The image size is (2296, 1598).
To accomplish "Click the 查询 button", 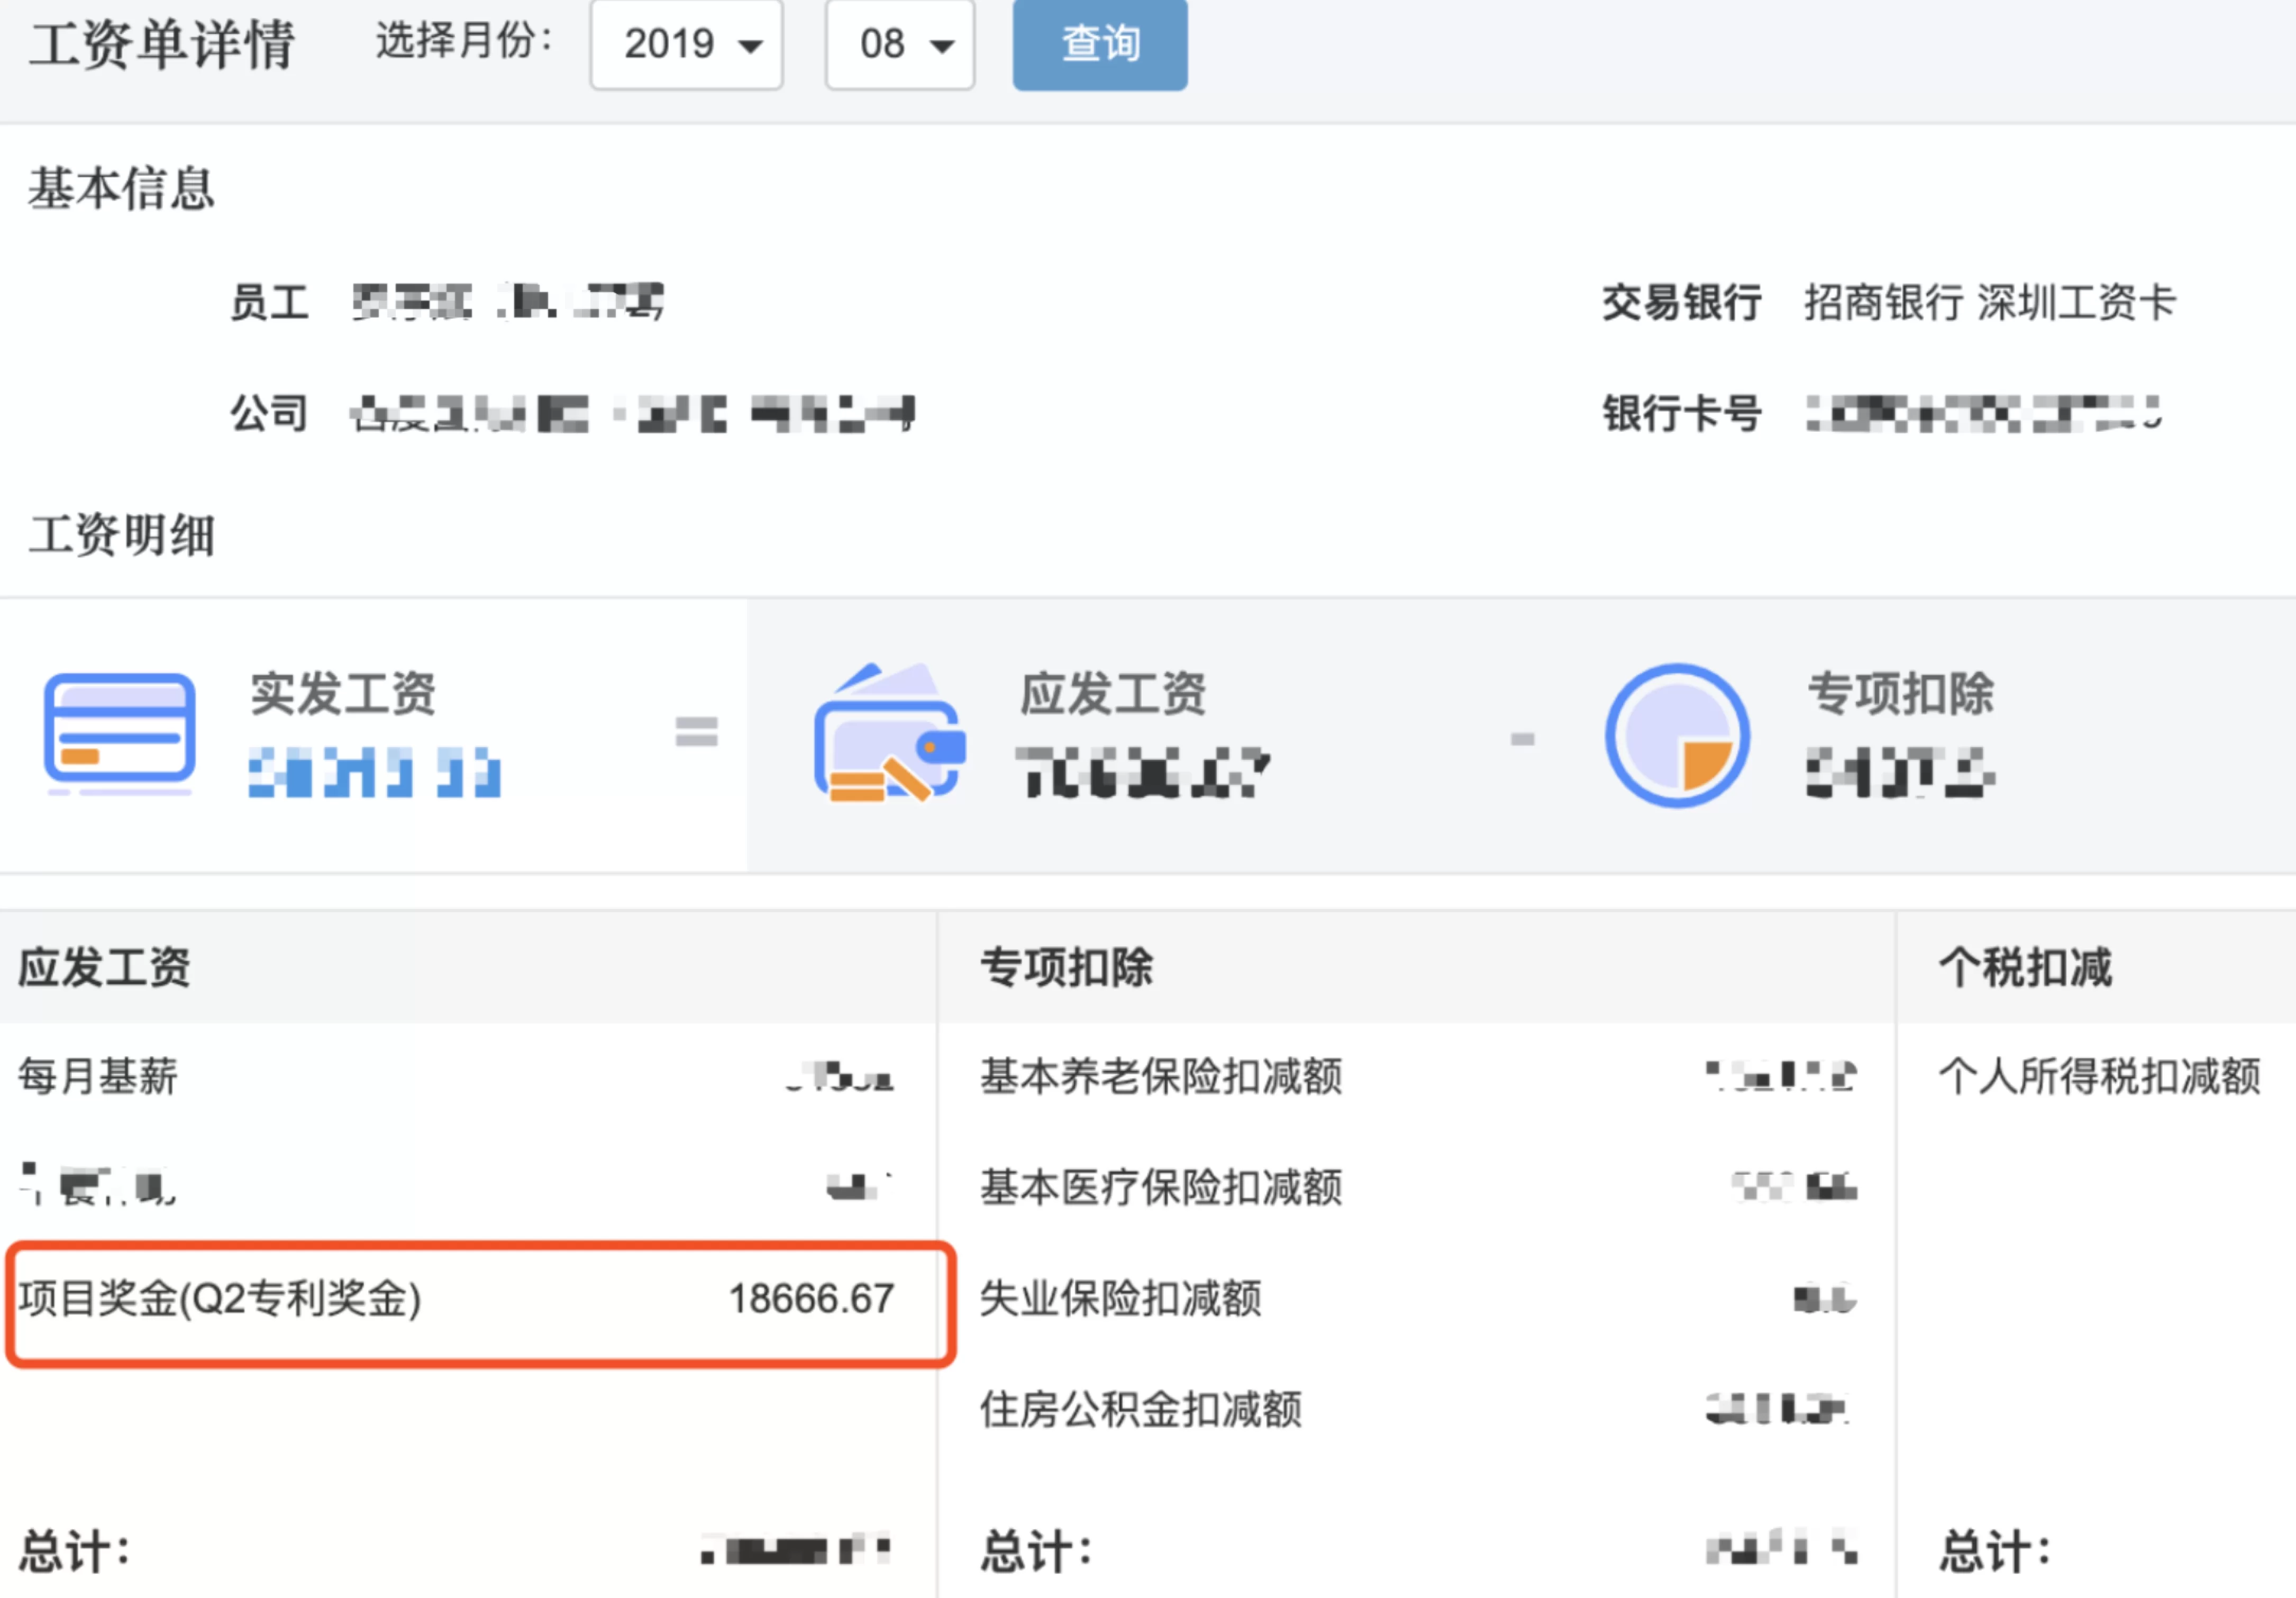I will pos(1099,45).
